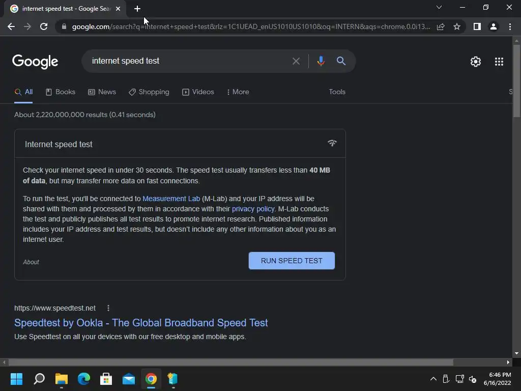Click the USB eject tray icon

[x=446, y=379]
